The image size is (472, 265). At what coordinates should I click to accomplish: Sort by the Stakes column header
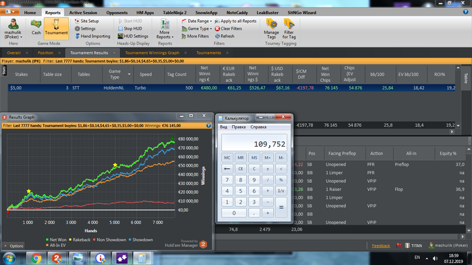tap(22, 75)
